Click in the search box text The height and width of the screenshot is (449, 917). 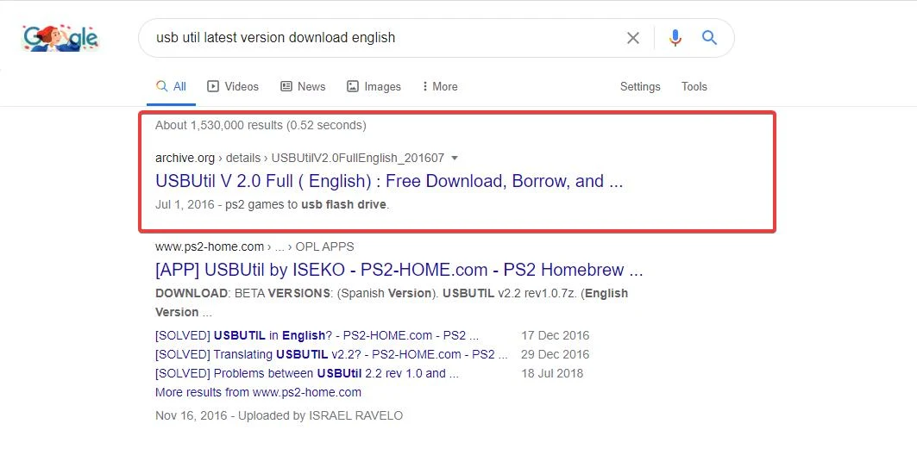click(x=275, y=37)
